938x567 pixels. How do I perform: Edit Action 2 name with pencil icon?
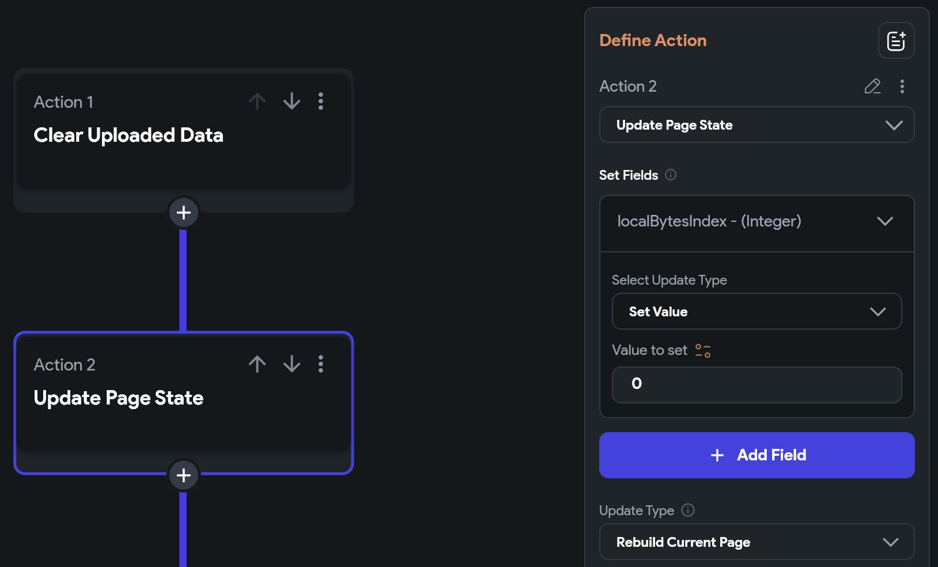point(872,86)
